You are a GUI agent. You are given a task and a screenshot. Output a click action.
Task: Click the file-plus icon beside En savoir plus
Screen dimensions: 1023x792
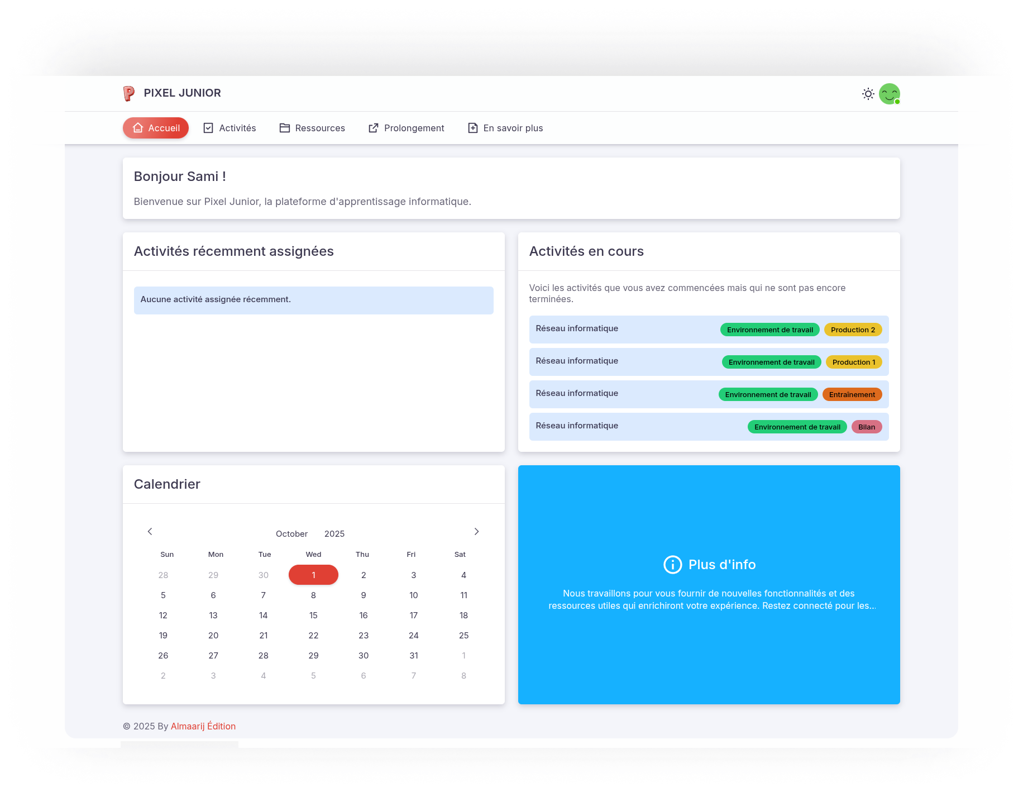click(473, 128)
